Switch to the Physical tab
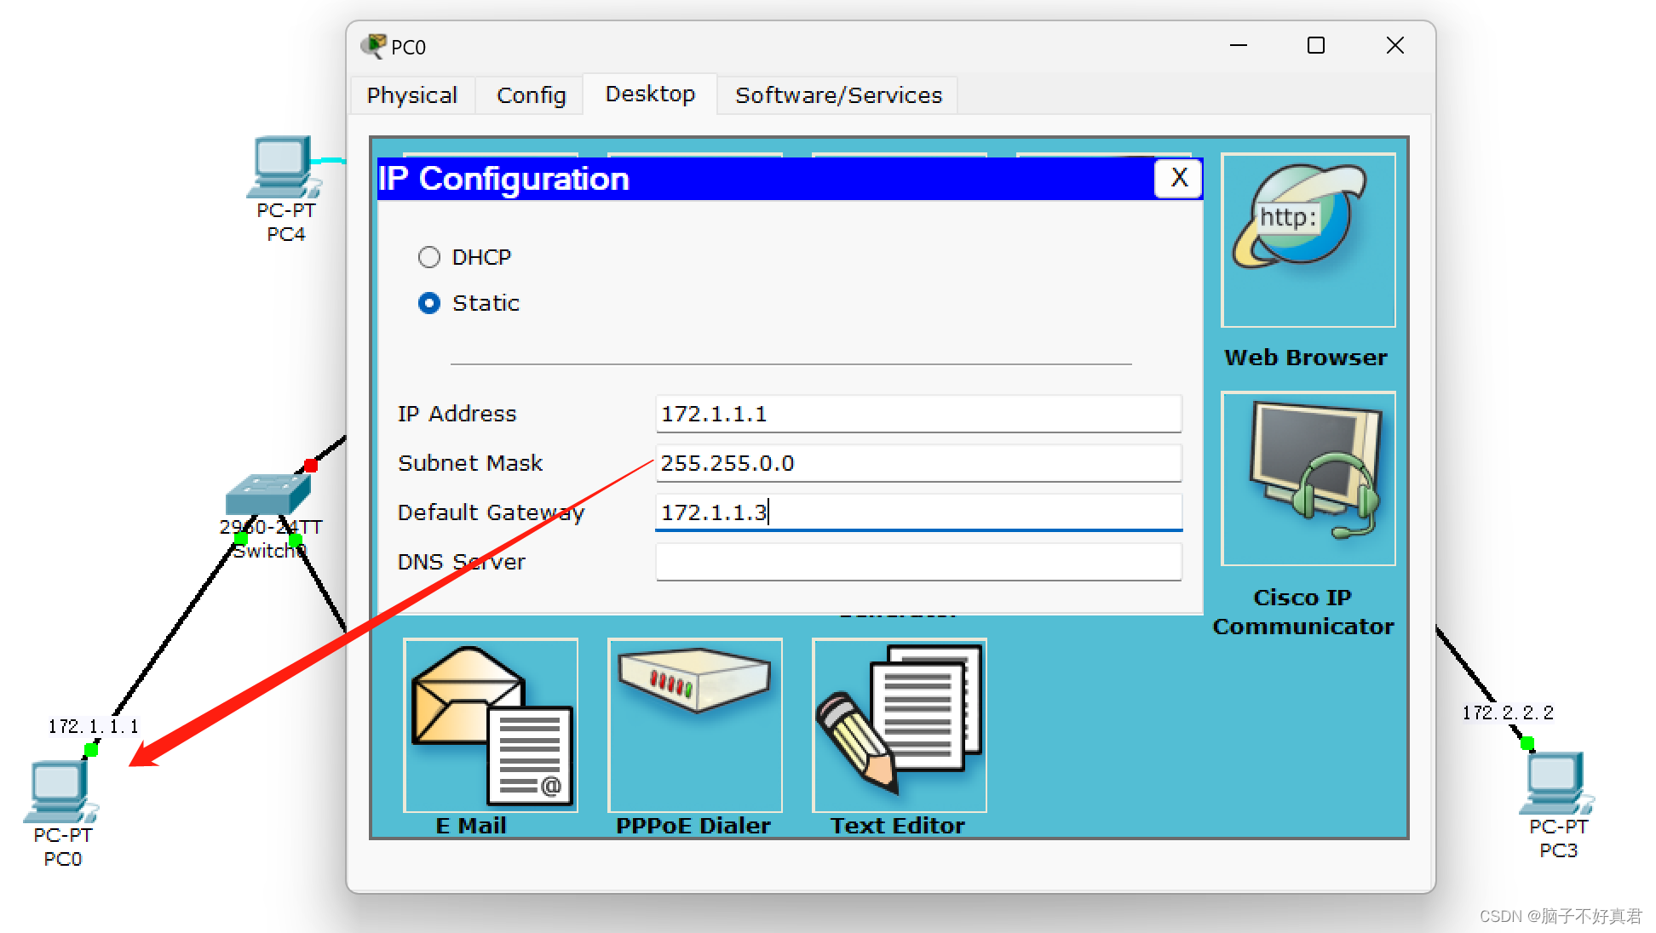 click(x=412, y=95)
